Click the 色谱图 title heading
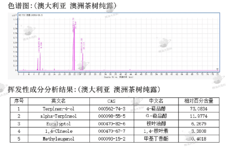The width and height of the screenshot is (229, 153). point(63,6)
